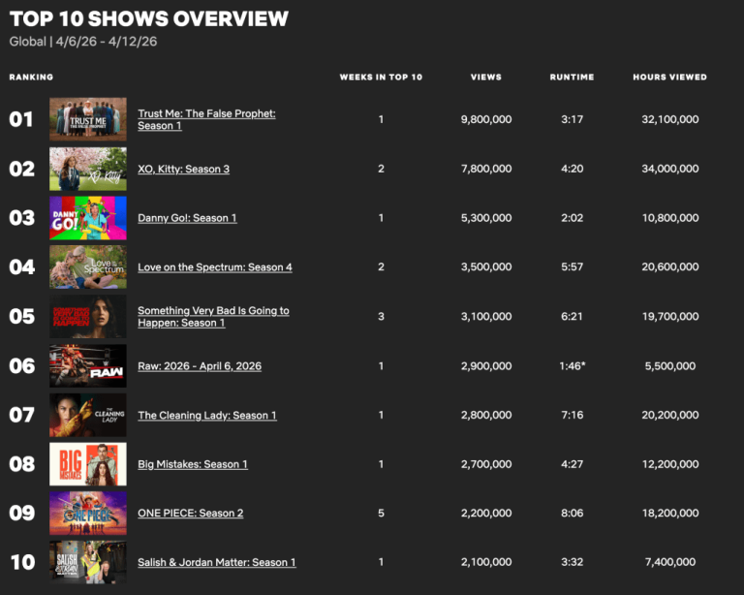Image resolution: width=744 pixels, height=595 pixels.
Task: Select ONE PIECE weeks in top 10 value 5
Action: pyautogui.click(x=381, y=513)
